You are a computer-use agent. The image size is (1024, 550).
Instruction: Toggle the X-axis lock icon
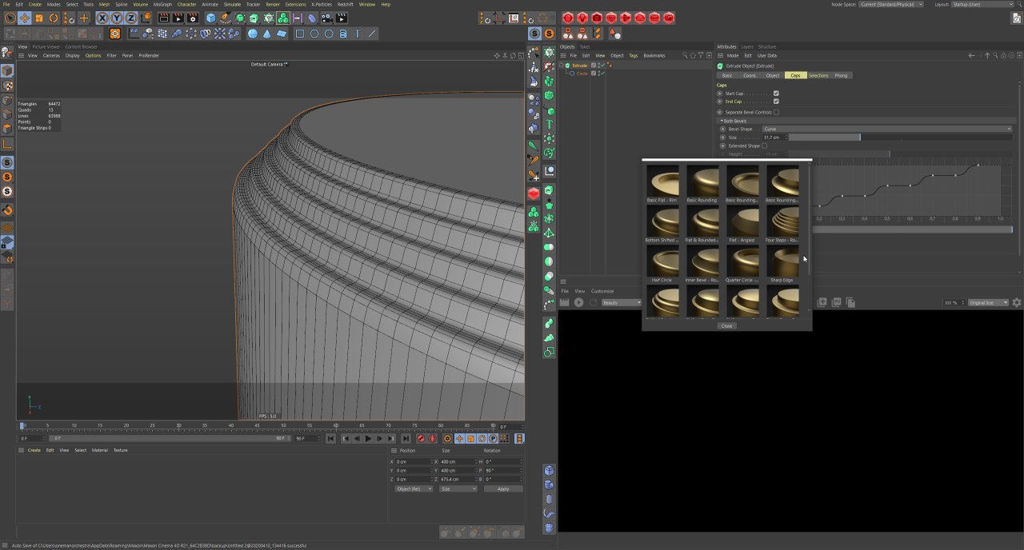(102, 18)
